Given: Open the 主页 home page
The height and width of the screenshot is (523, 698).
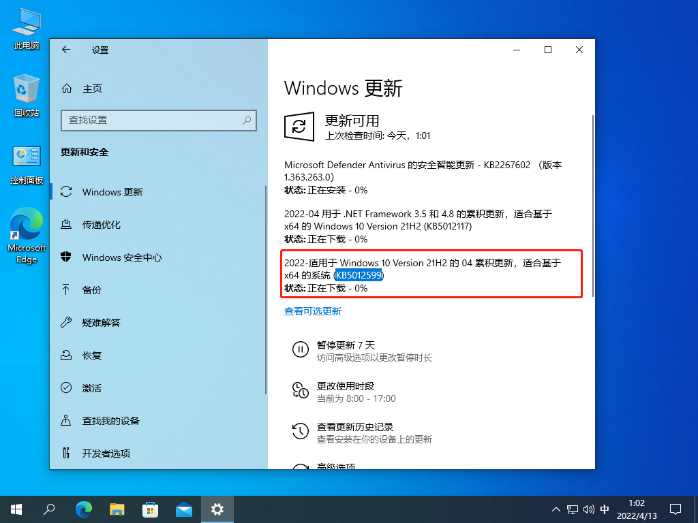Looking at the screenshot, I should coord(92,89).
